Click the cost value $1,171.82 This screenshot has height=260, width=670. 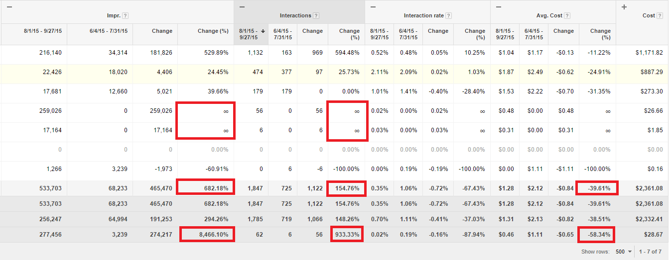[x=649, y=53]
